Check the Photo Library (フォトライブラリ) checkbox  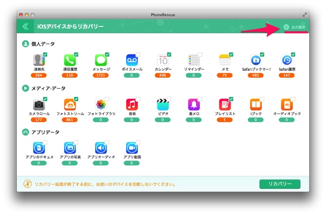coord(107,99)
